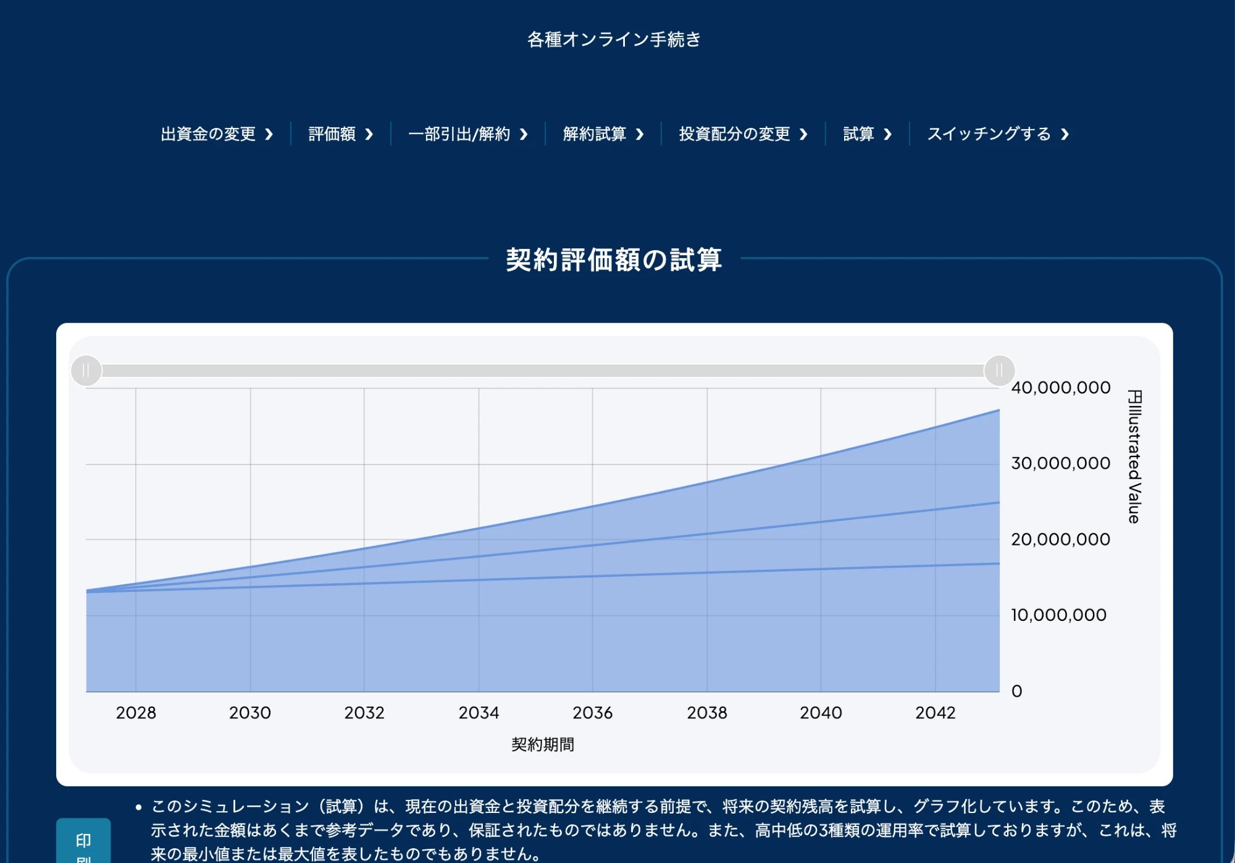Click the 2040 x-axis label
The width and height of the screenshot is (1235, 863).
[x=821, y=713]
